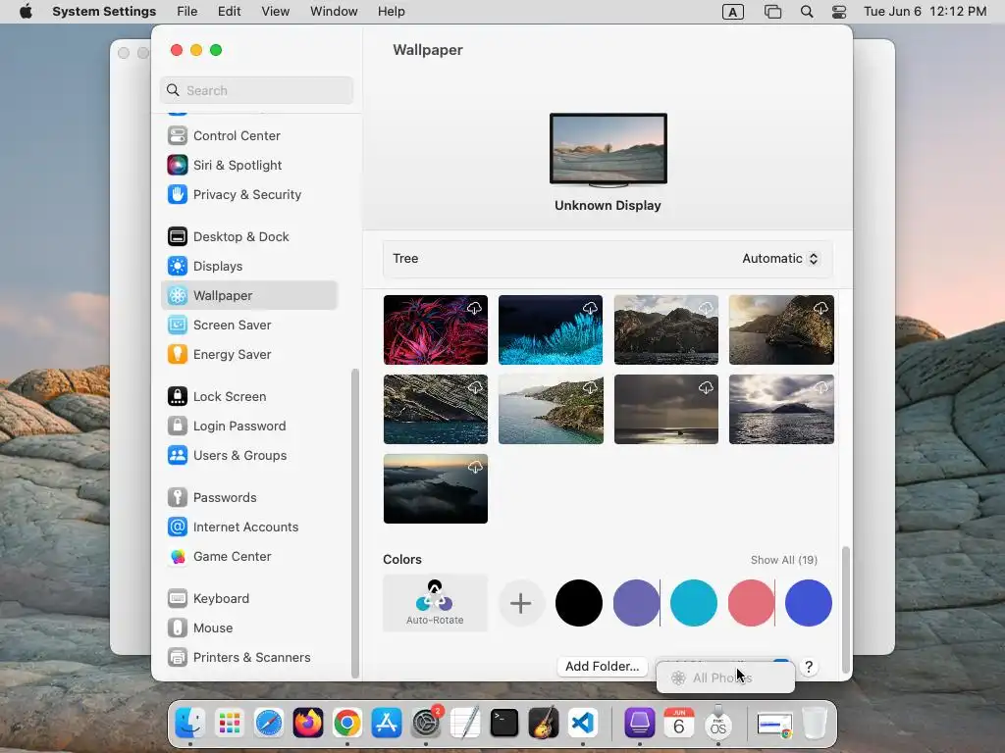Download the layered rock coast wallpaper
Screen dimensions: 1005x753
476,387
